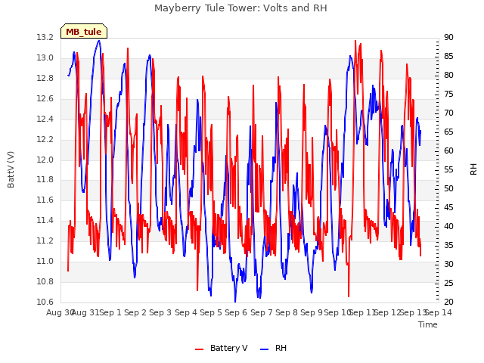Click the MB_tule annotation label

click(x=84, y=32)
